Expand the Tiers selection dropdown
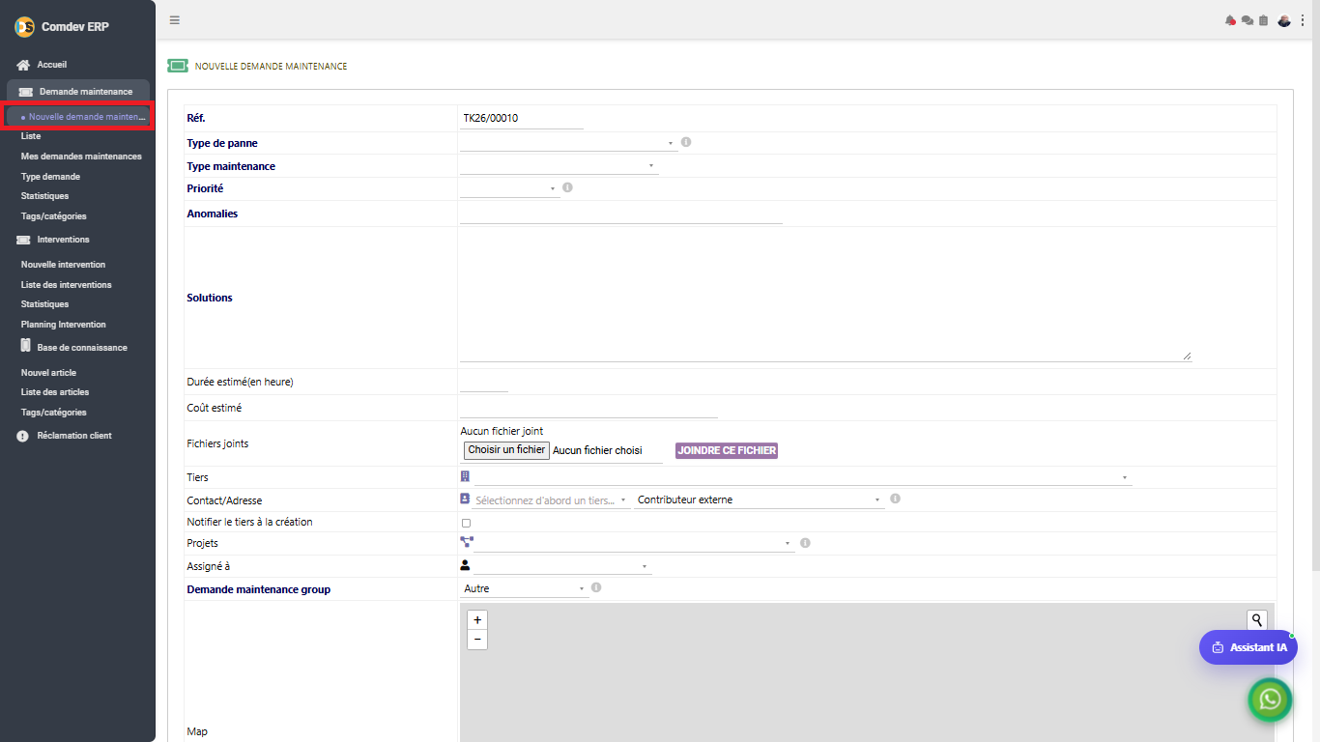Viewport: 1320px width, 742px height. pyautogui.click(x=803, y=477)
